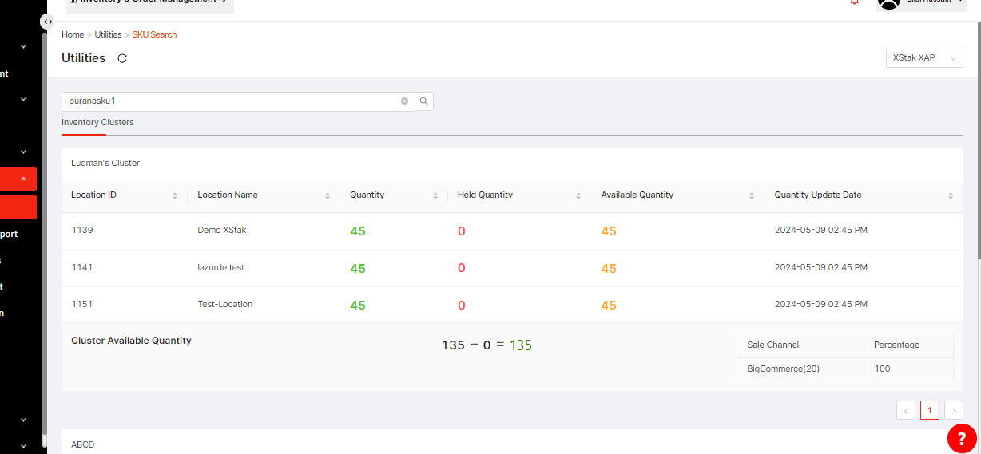Sort by Location Name column
This screenshot has height=454, width=981.
pyautogui.click(x=328, y=195)
